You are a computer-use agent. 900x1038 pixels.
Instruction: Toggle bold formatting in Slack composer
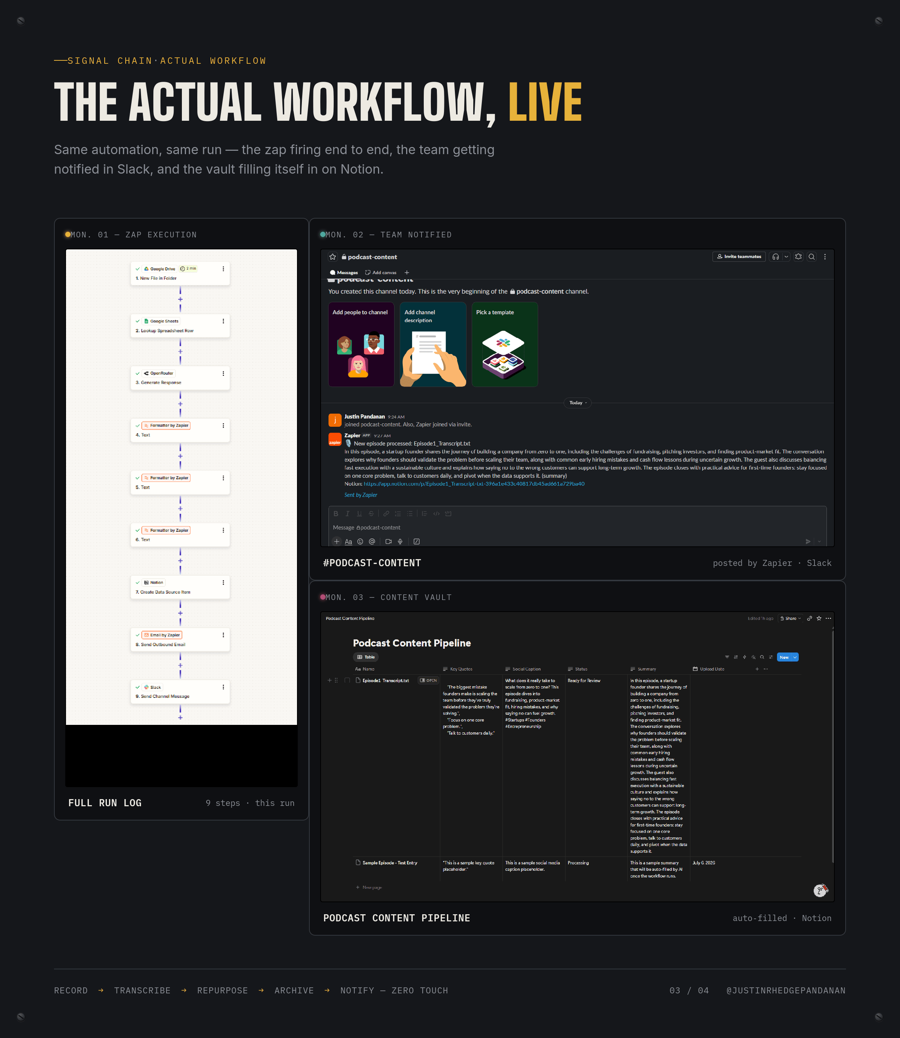coord(336,514)
